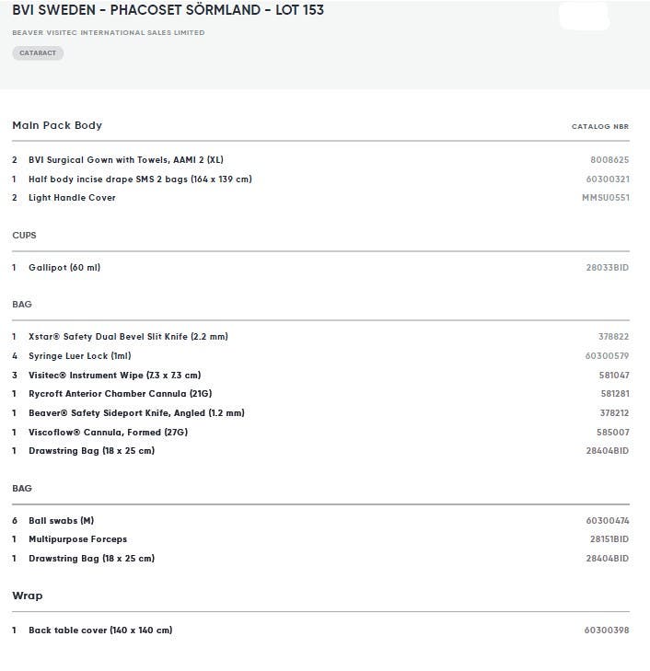The image size is (650, 671).
Task: Click the CATARACT category tag
Action: click(x=38, y=53)
